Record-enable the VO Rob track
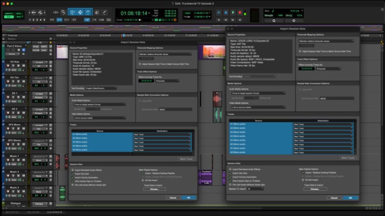The image size is (385, 216). click(x=8, y=66)
